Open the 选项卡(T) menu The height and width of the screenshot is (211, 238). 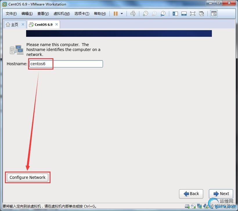(82, 14)
